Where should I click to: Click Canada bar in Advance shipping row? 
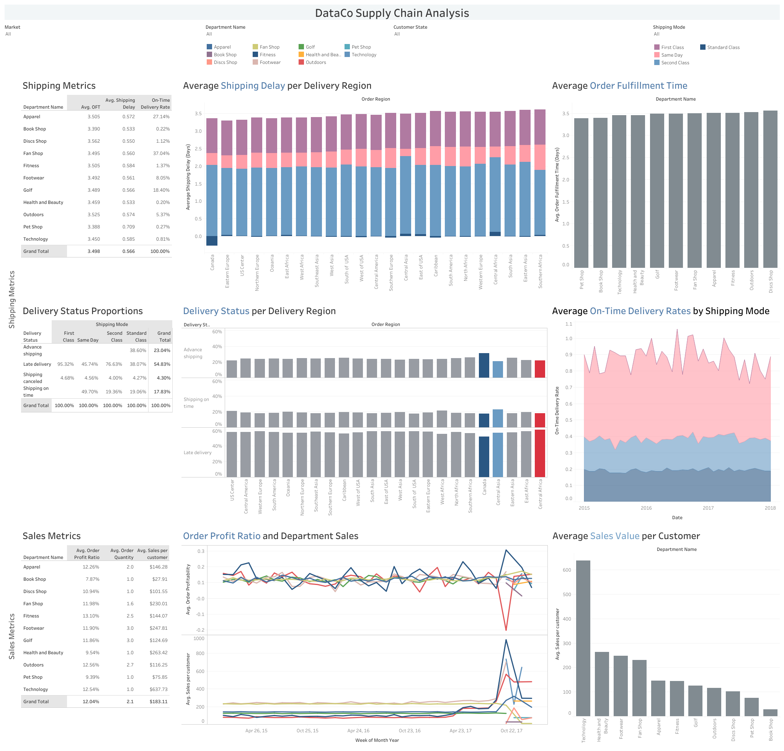[x=484, y=365]
